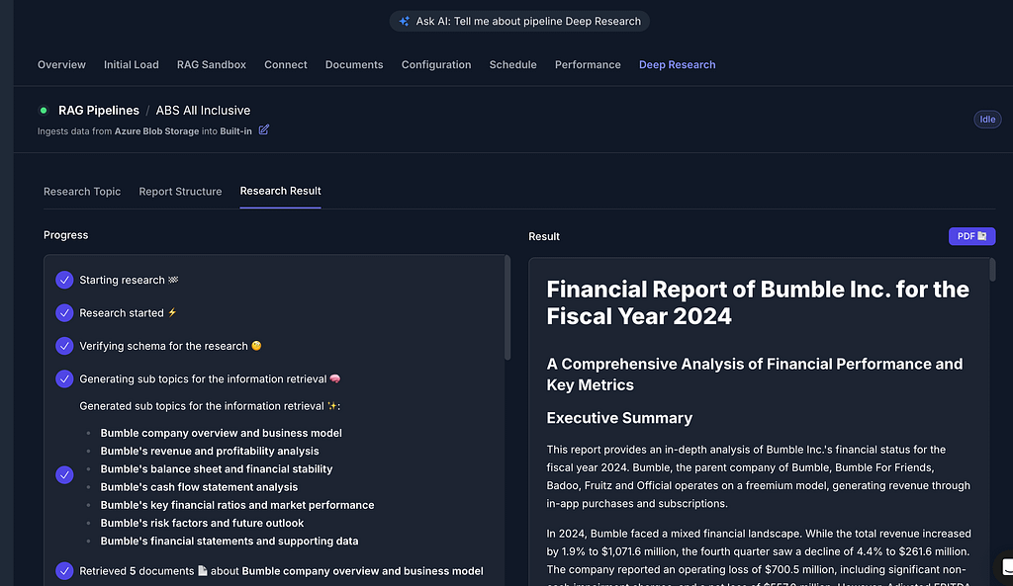Click check icon beside Generating sub topics
This screenshot has height=586, width=1013.
[64, 378]
